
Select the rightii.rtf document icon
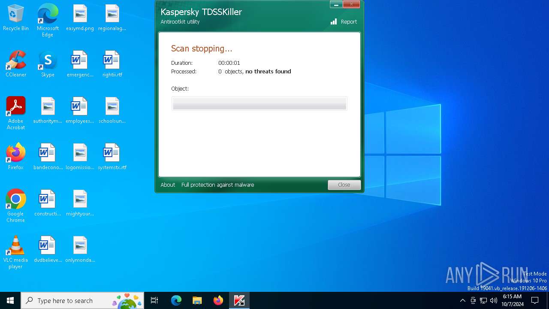tap(112, 64)
